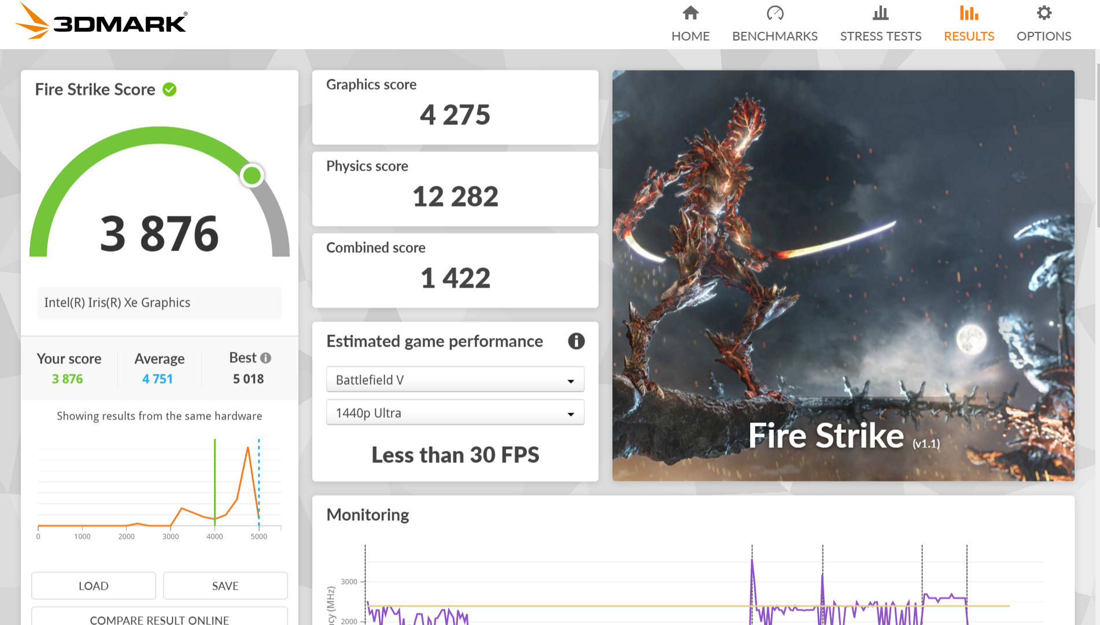Click the Best score value 5 018
1100x625 pixels.
coord(248,379)
